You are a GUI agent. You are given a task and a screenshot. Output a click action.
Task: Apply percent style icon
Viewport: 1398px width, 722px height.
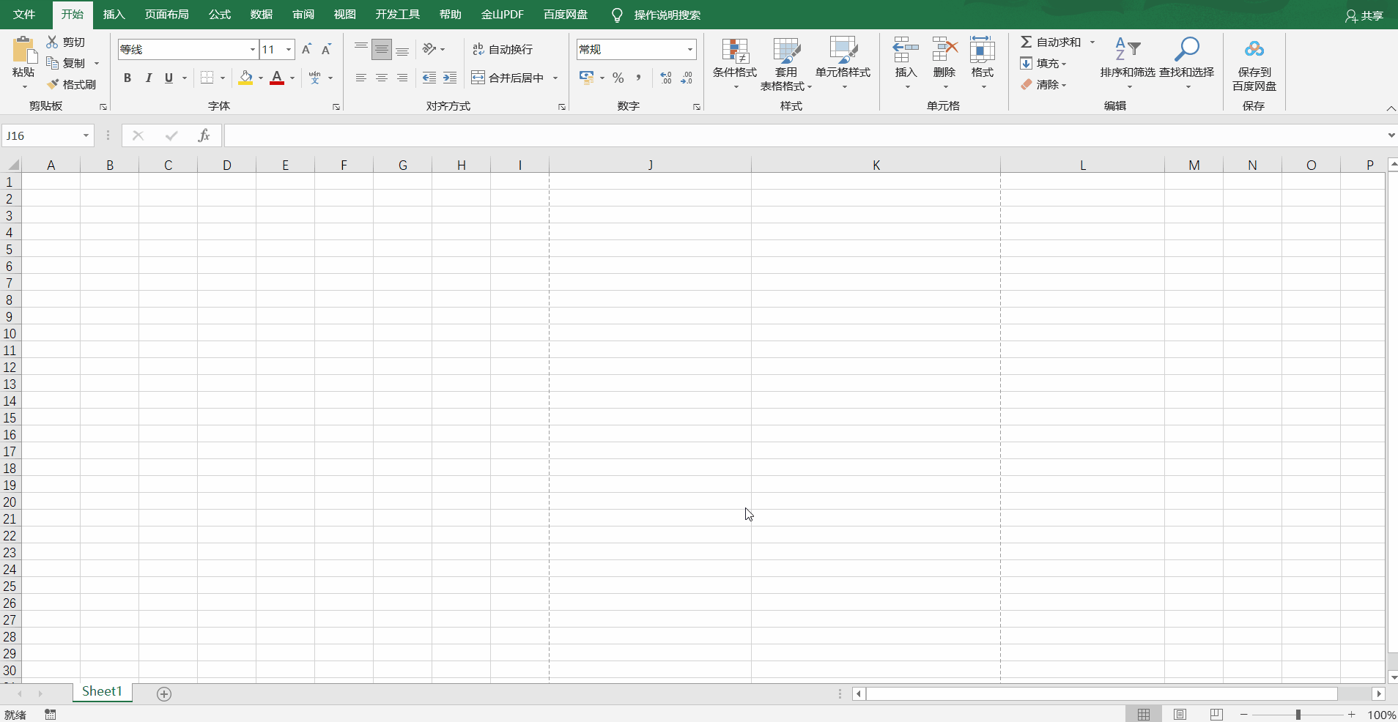click(618, 78)
